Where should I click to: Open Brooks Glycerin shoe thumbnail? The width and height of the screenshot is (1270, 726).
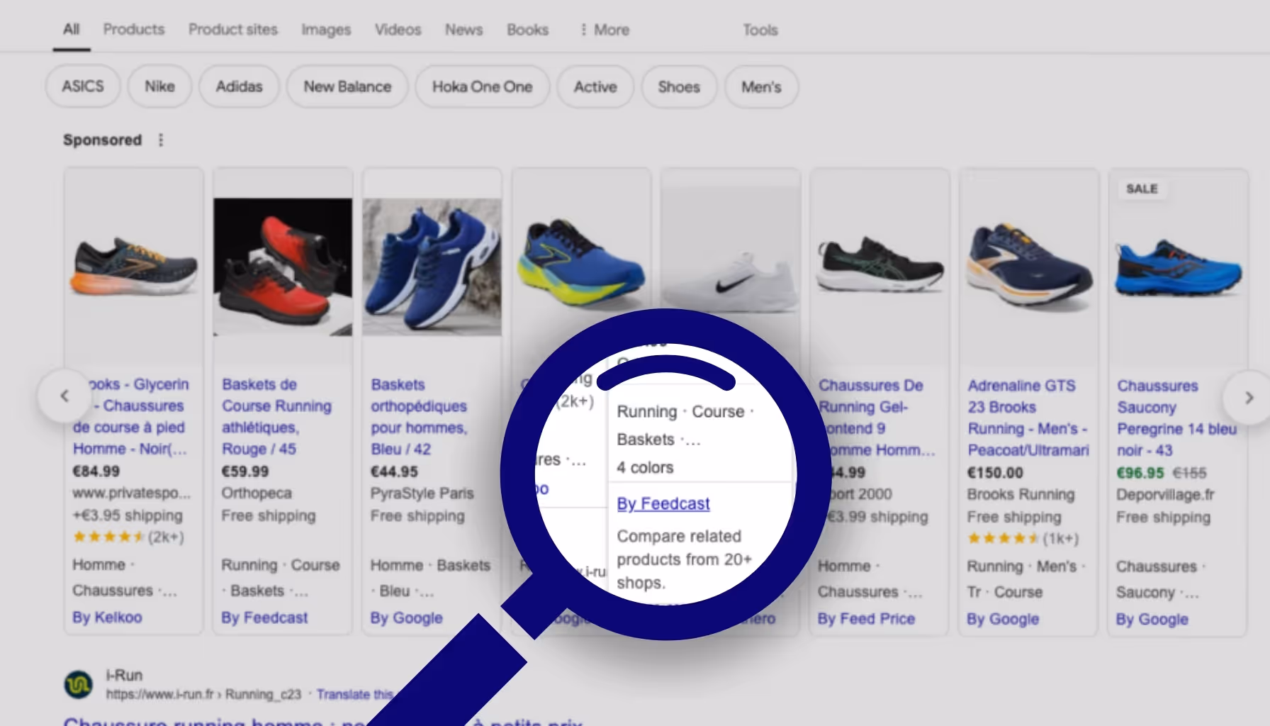click(x=133, y=267)
